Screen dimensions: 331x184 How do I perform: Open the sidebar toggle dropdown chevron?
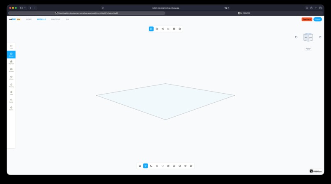click(25, 8)
